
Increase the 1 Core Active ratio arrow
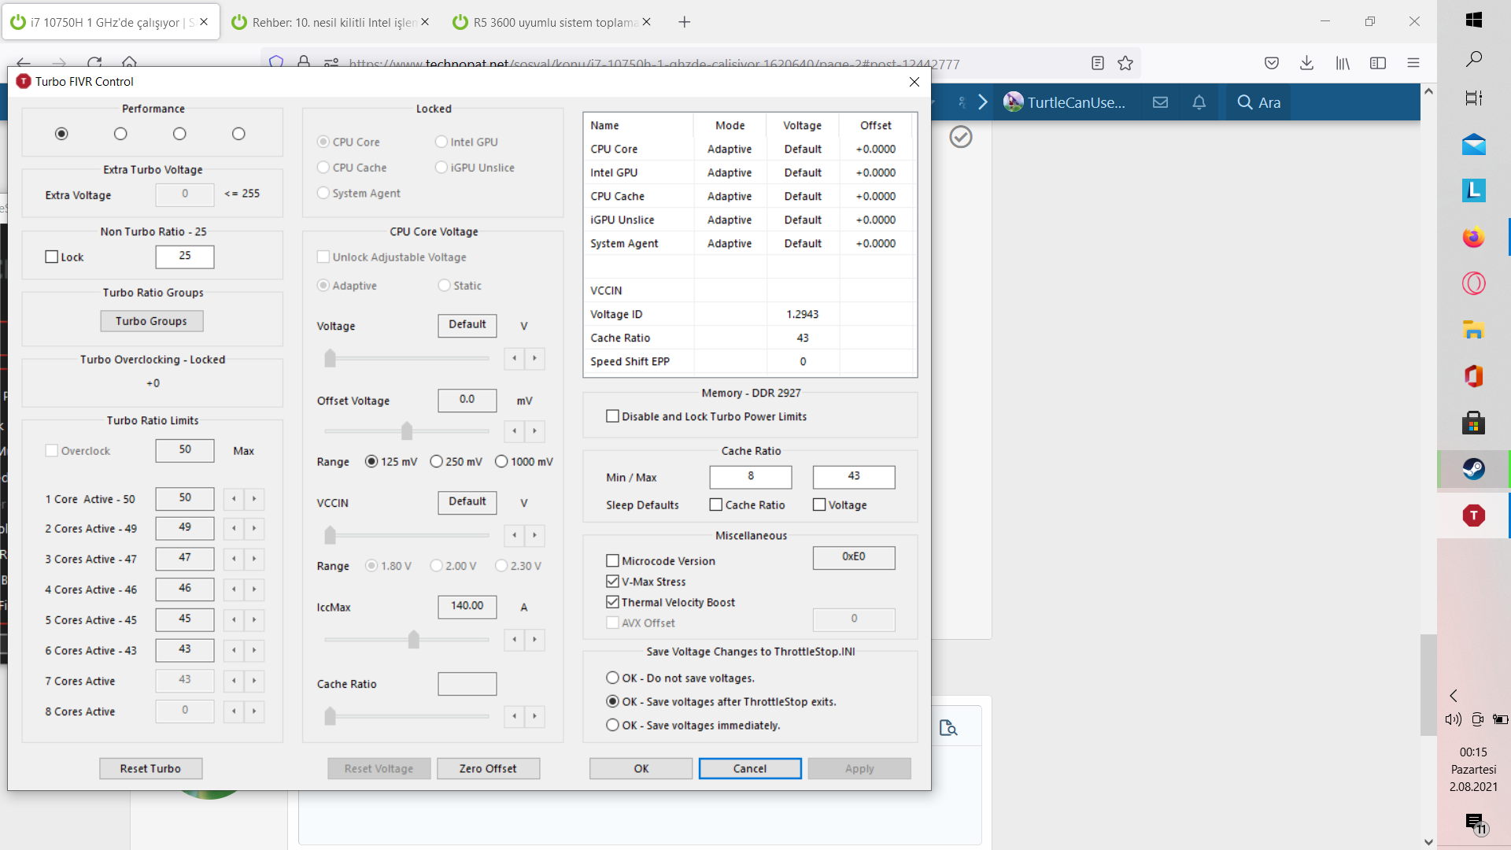[254, 498]
